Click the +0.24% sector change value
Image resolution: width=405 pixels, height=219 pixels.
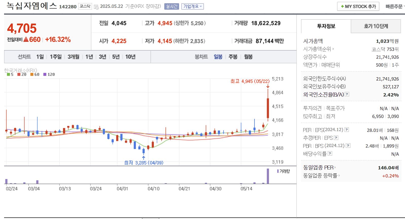coord(391,176)
